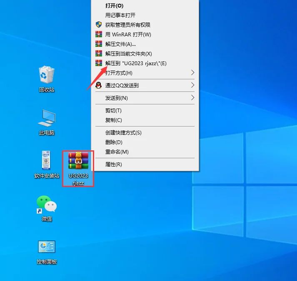Choose 剪切(T) from the context menu
This screenshot has width=297, height=281.
coord(145,110)
